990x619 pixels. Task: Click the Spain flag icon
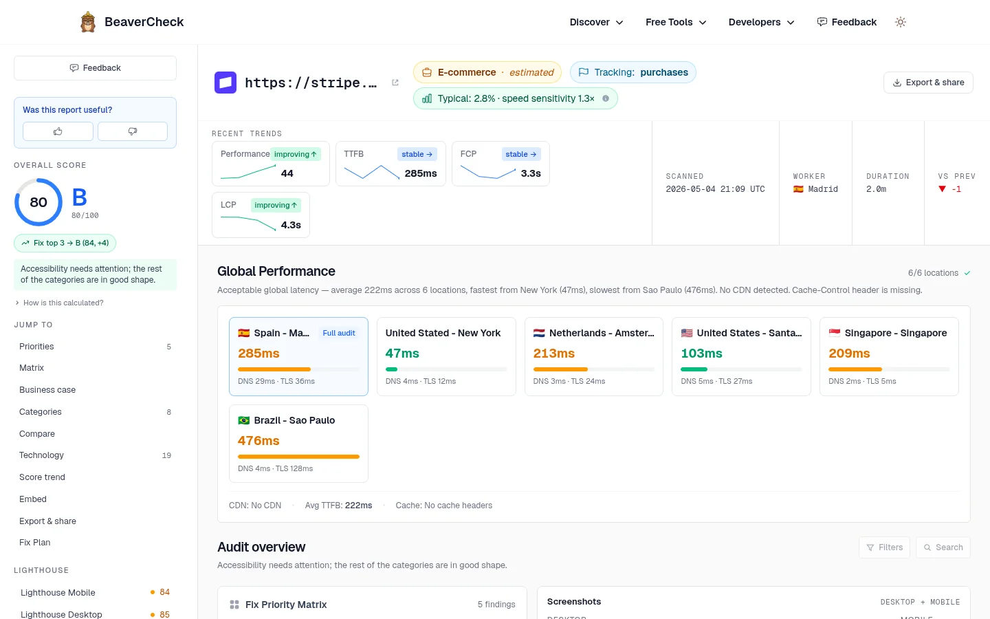coord(243,333)
